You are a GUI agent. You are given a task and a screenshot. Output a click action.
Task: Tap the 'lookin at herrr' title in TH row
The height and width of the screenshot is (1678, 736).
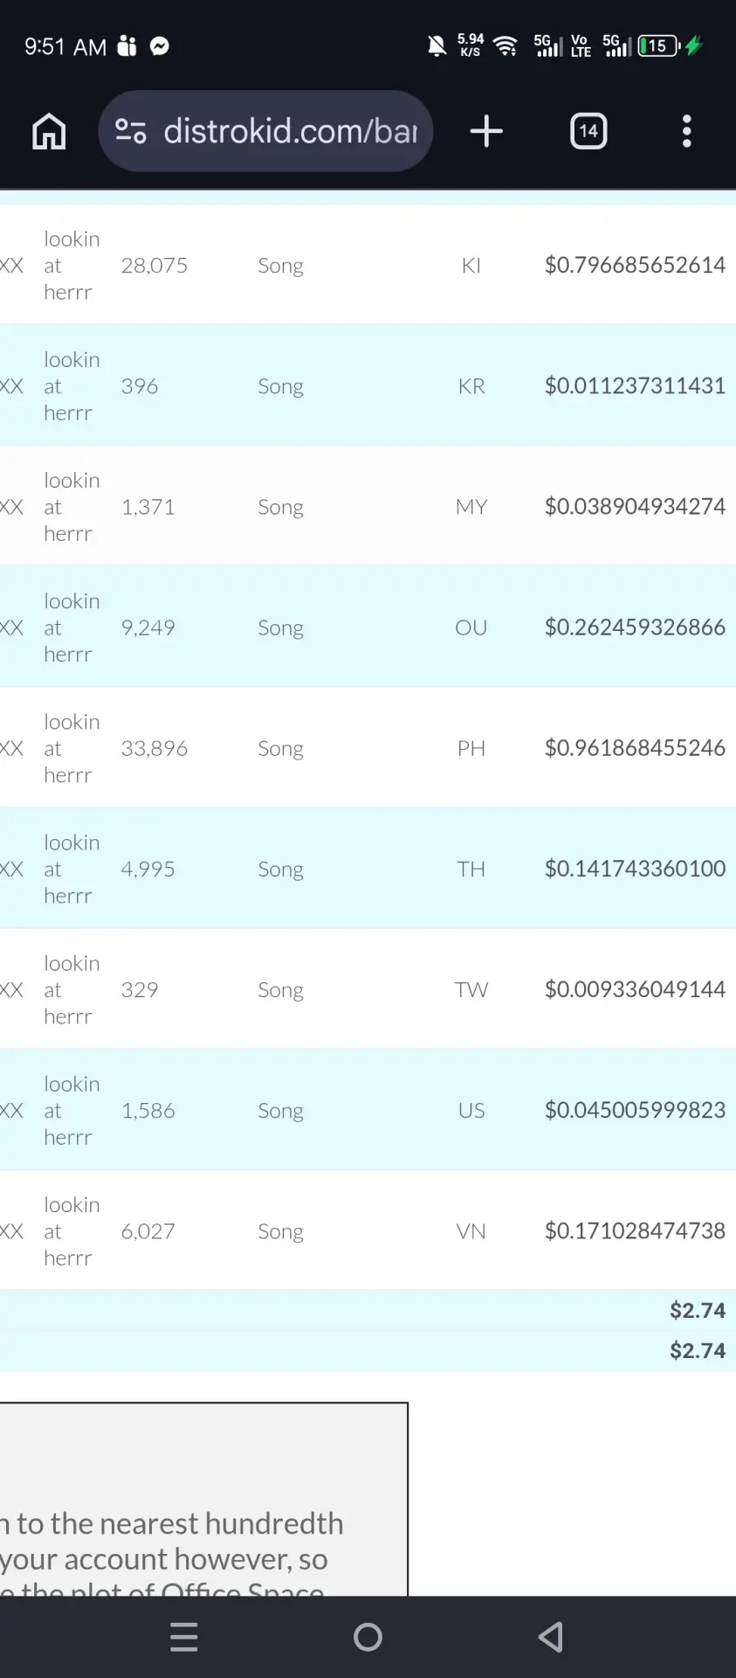pos(72,869)
